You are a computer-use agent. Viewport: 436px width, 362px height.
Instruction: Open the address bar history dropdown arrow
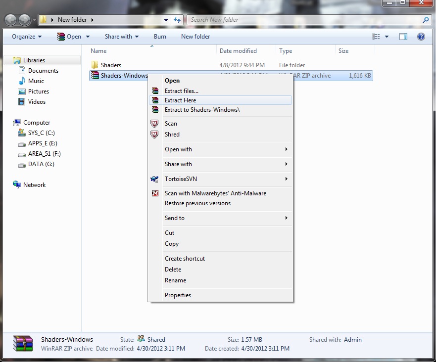tap(166, 20)
